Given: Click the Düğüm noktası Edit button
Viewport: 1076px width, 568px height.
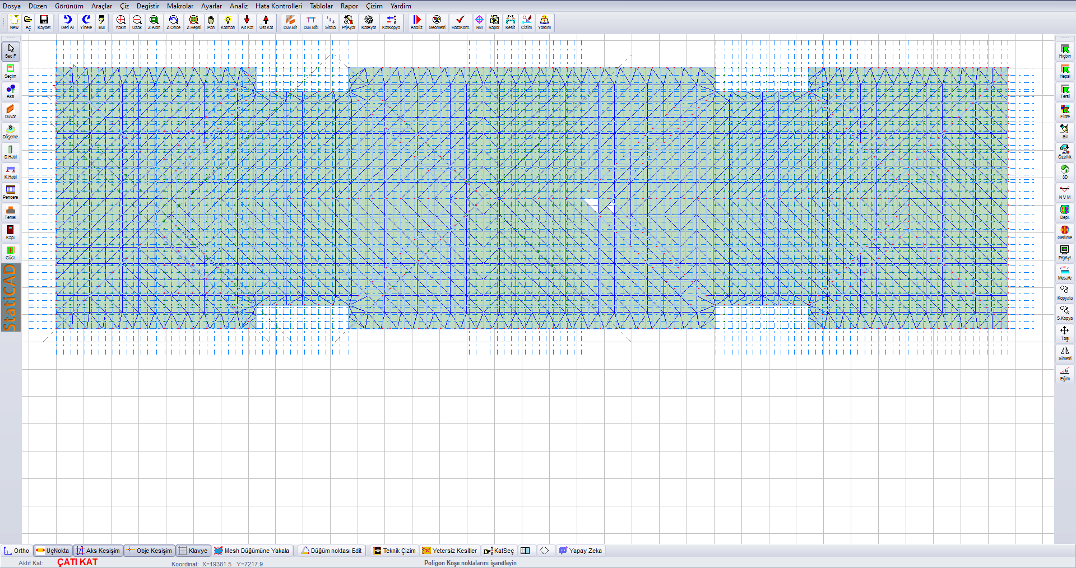Looking at the screenshot, I should tap(331, 551).
